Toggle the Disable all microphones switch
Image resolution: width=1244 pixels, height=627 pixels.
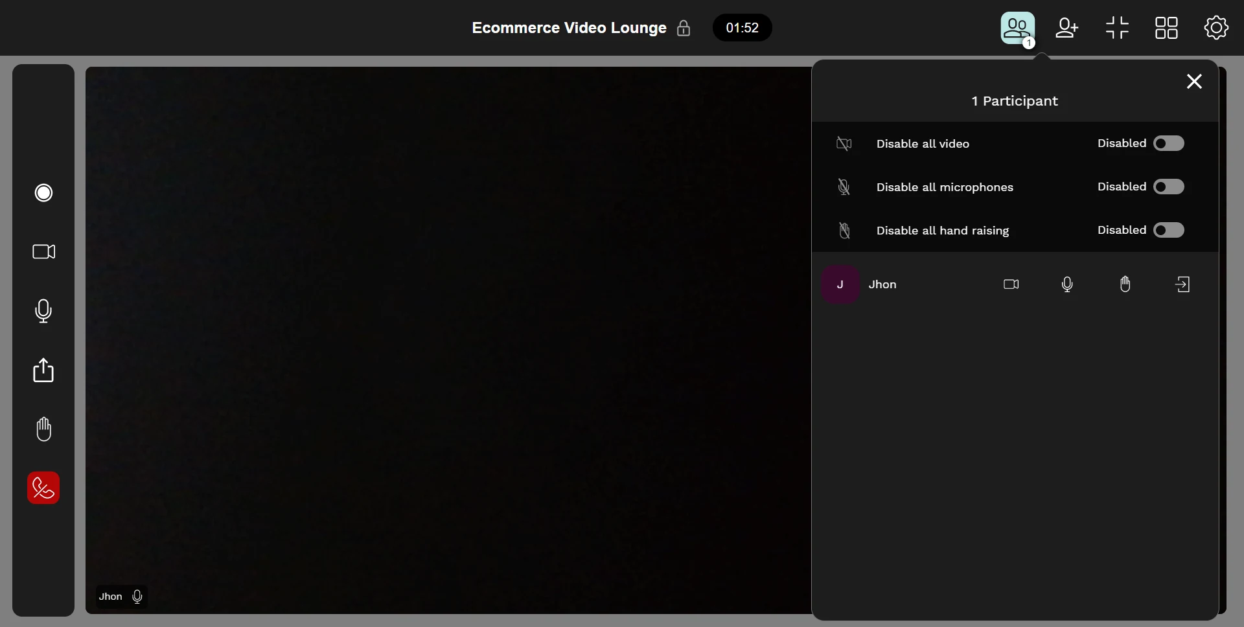[1169, 187]
